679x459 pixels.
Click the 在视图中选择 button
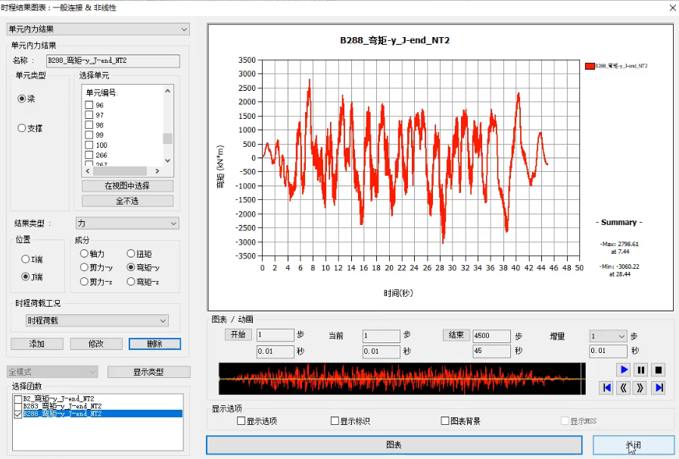click(x=127, y=186)
